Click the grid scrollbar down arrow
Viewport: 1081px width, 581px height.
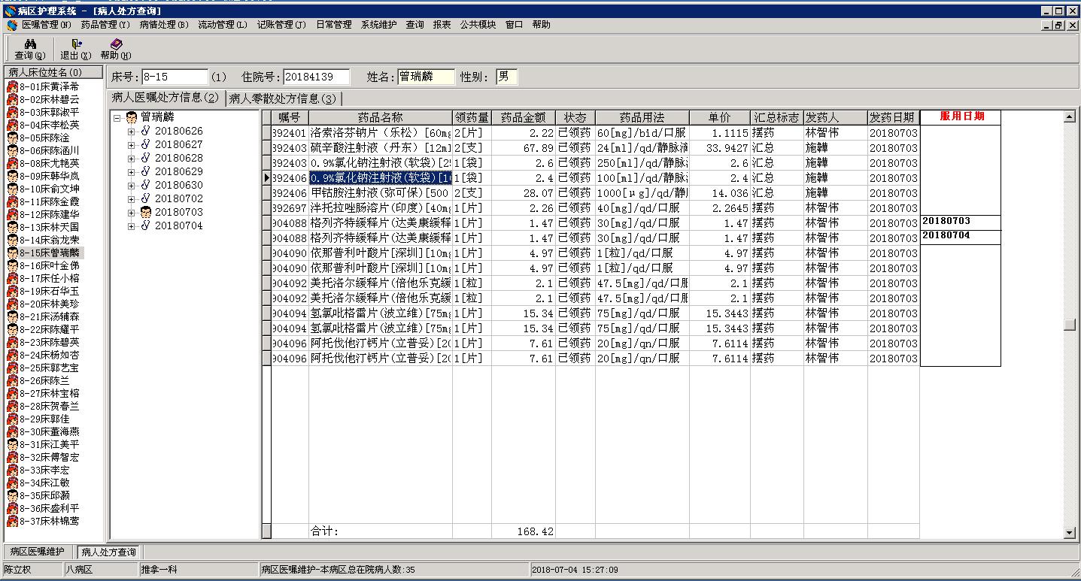coord(1070,533)
